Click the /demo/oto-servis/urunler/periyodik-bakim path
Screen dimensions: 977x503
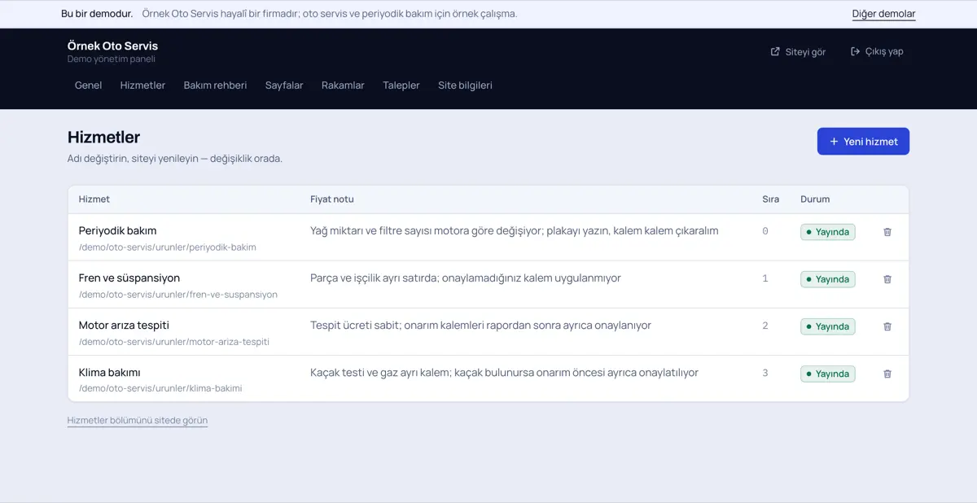coord(168,247)
